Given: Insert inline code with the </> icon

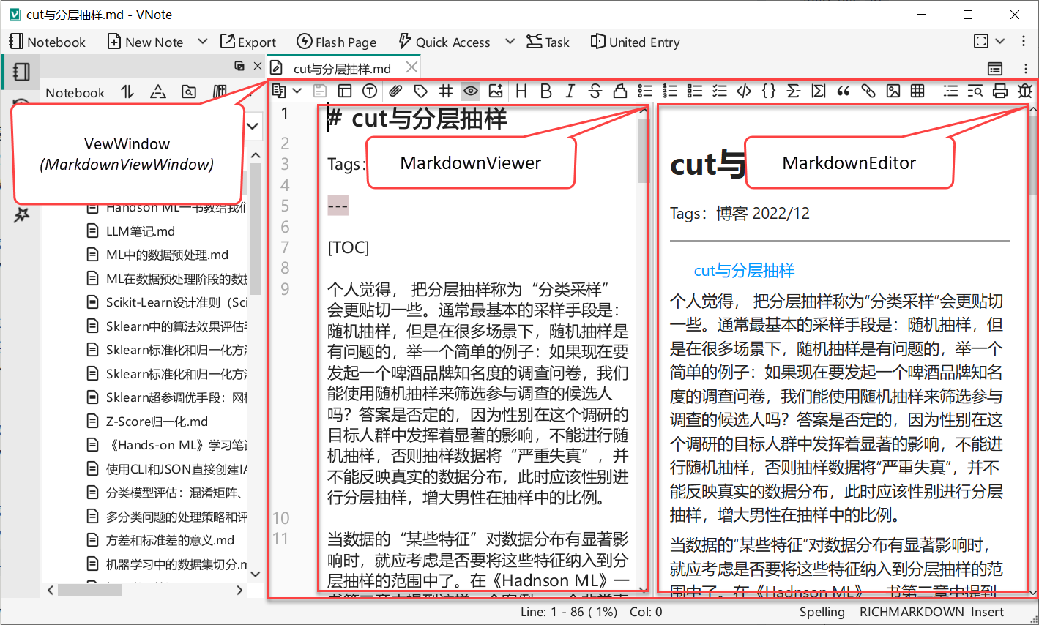Looking at the screenshot, I should click(x=744, y=91).
